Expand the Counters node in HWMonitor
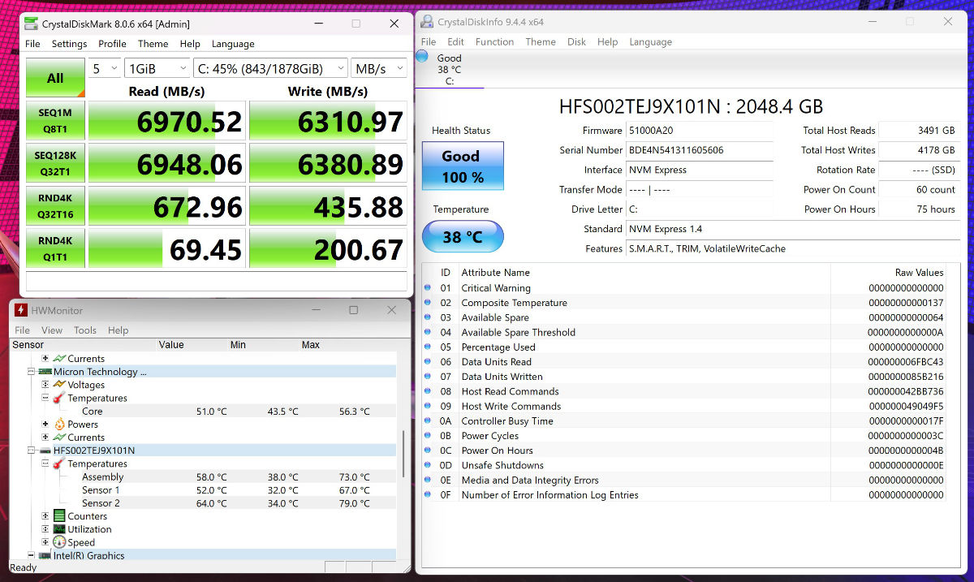 [x=45, y=516]
